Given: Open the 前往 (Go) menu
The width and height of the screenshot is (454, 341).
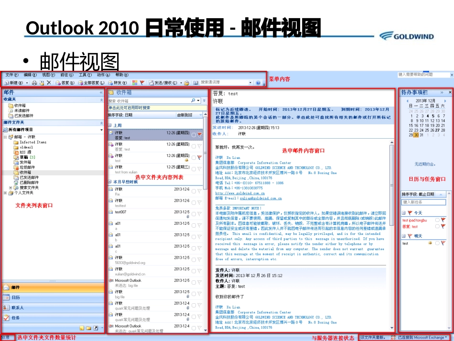Looking at the screenshot, I should click(66, 75).
